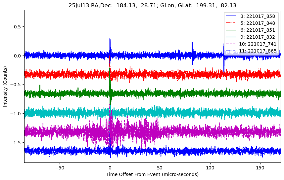Click the x-axis tick label 150
This screenshot has width=284, height=180.
260,167
